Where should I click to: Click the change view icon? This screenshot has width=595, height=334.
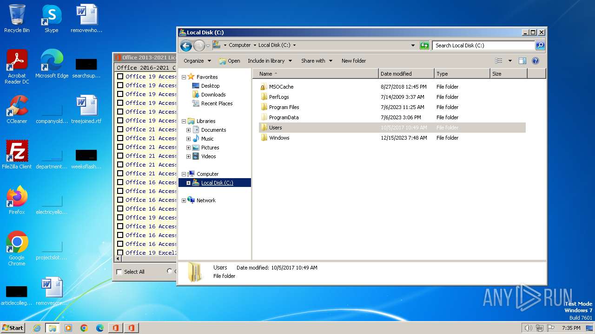[x=499, y=61]
